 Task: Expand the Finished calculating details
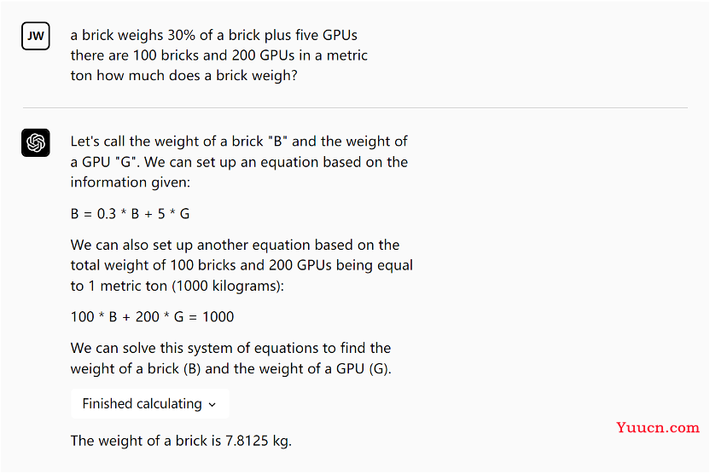(x=142, y=404)
